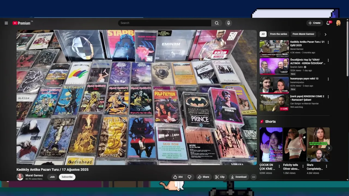This screenshot has height=196, width=349.
Task: Open ÇOCUK EN ÇOK KİME short
Action: point(271,145)
